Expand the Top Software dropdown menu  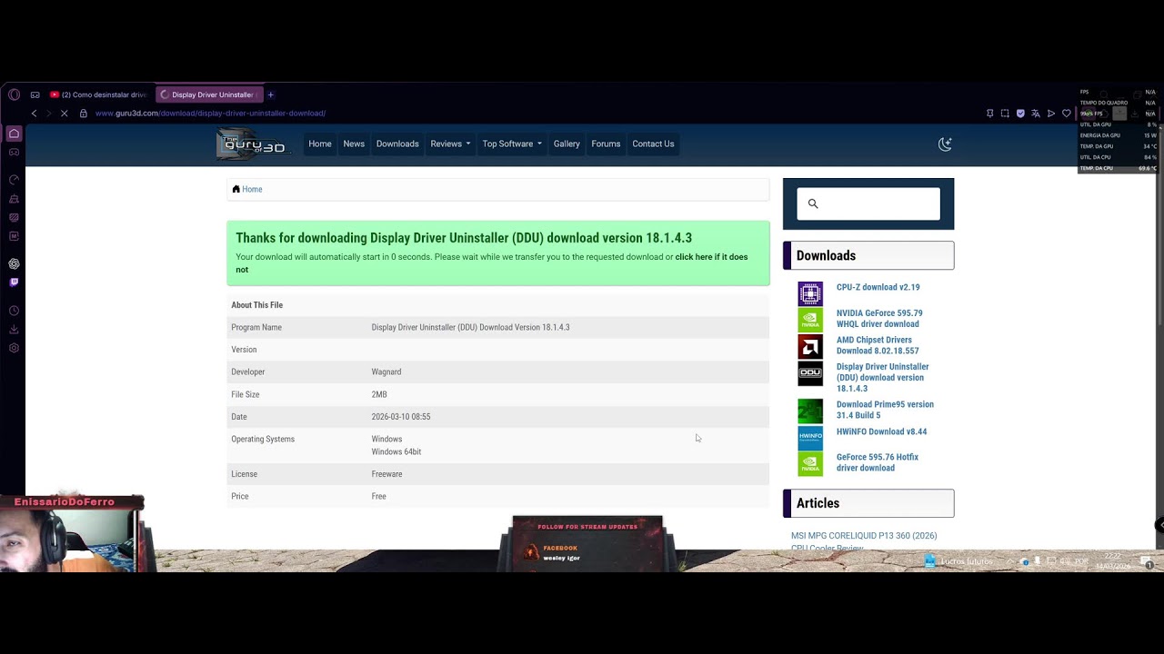point(512,144)
